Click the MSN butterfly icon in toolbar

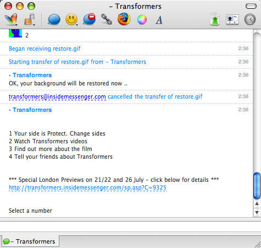(x=11, y=19)
